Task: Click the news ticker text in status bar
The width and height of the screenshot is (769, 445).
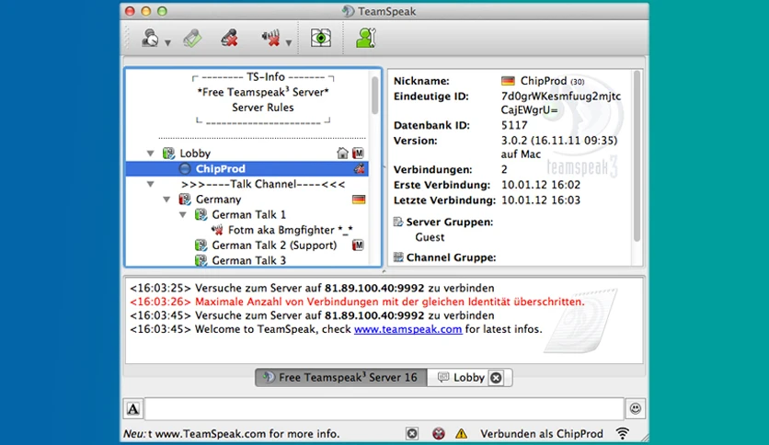Action: coord(231,434)
